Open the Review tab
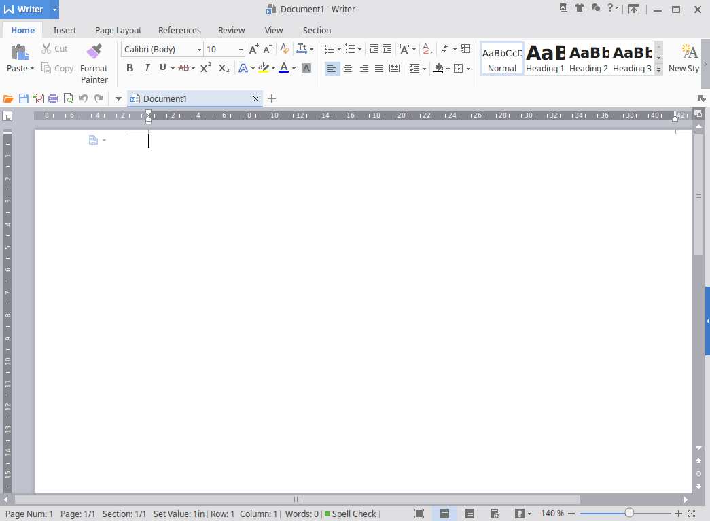Screen dimensions: 710x521 tap(232, 30)
